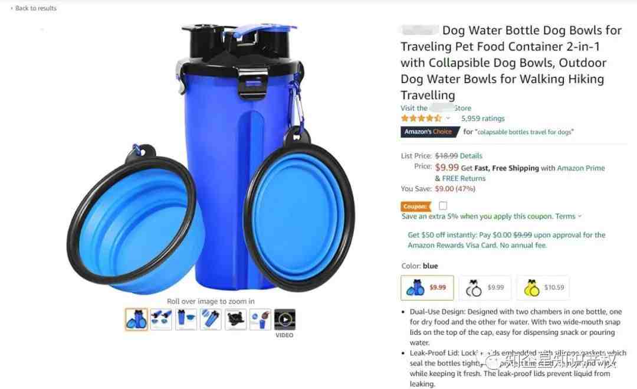Screen dimensions: 637x389
Task: Expand the coupon Terms chevron
Action: click(580, 216)
